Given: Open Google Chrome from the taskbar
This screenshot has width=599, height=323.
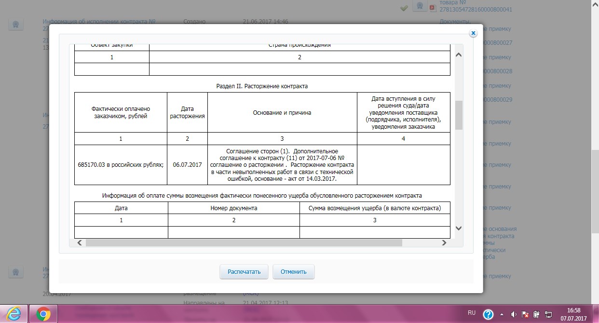Looking at the screenshot, I should (43, 314).
